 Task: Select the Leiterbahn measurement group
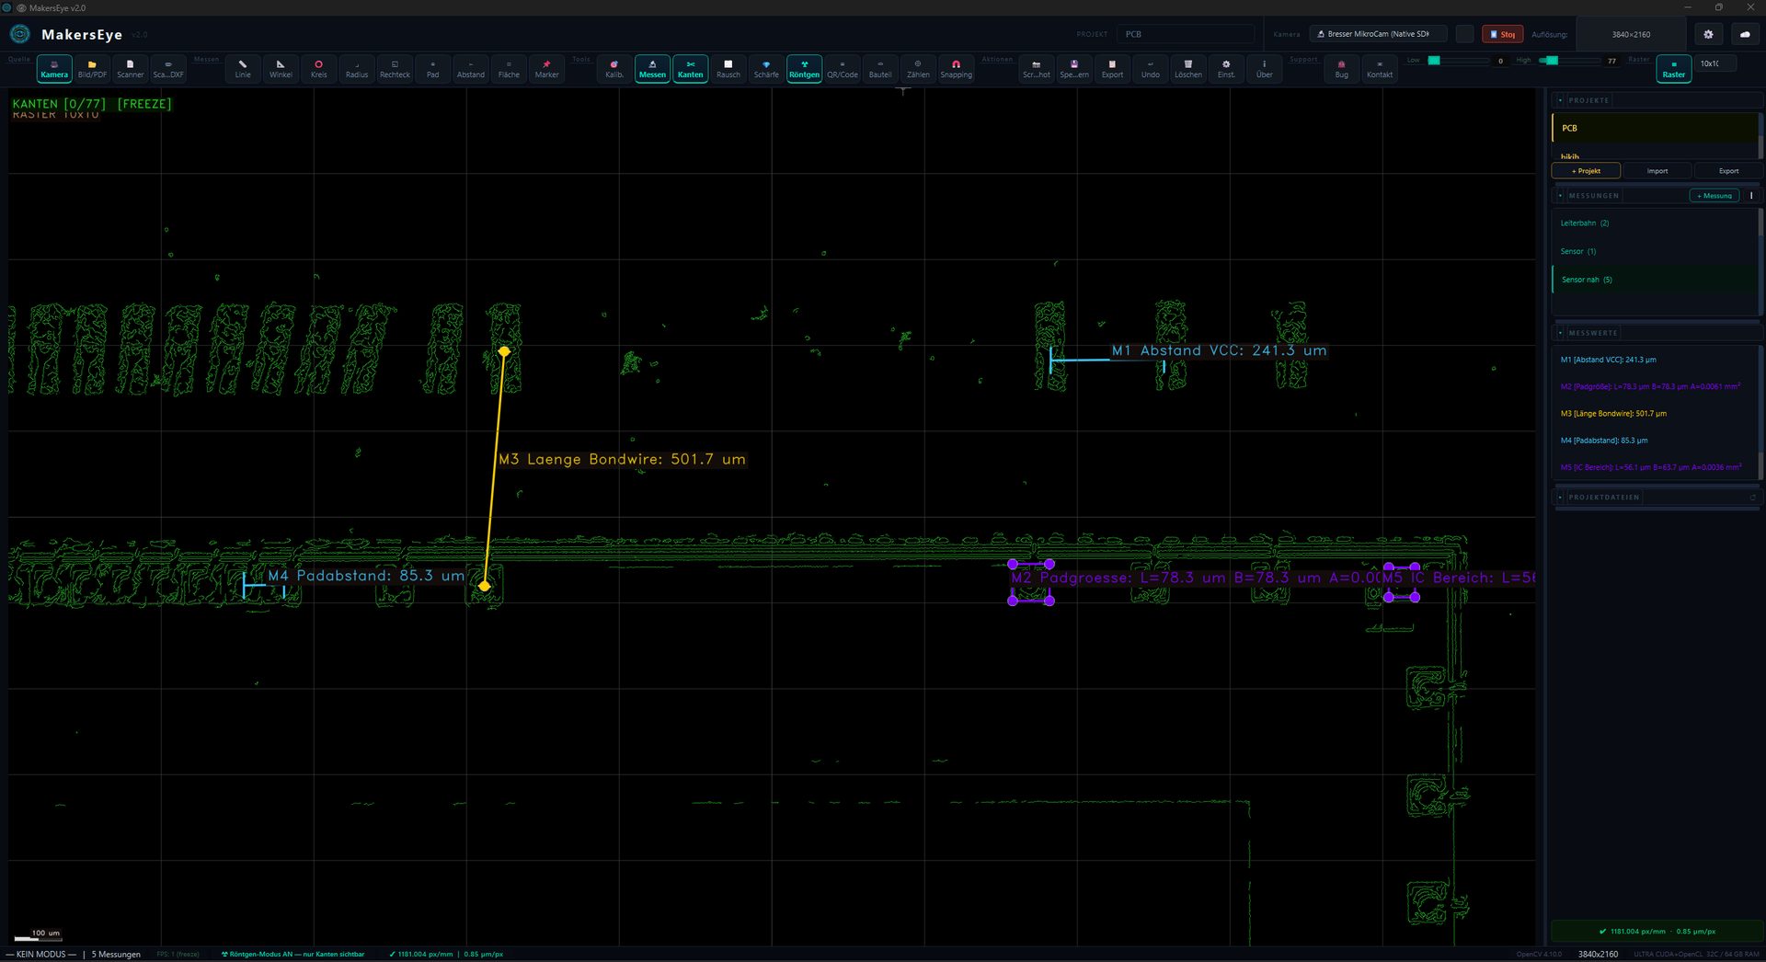click(x=1584, y=223)
